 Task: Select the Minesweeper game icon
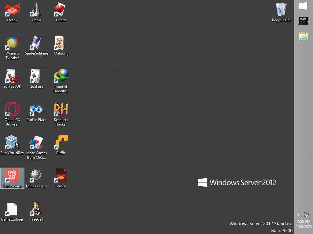pos(37,178)
